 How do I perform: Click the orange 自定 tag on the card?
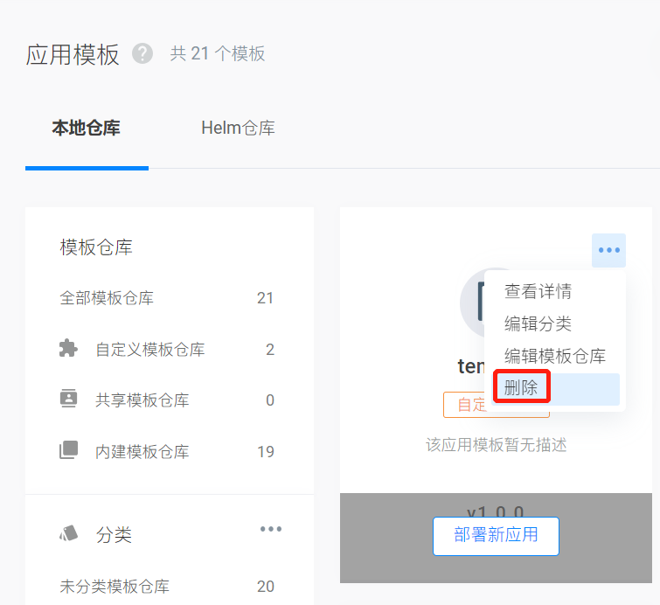tap(463, 405)
